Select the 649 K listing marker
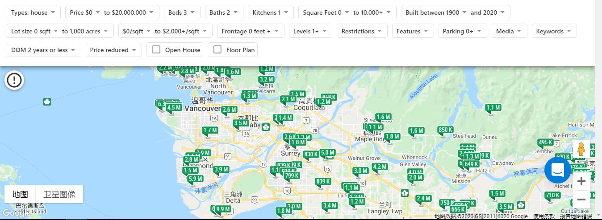Viewport: 602px width, 220px height. [471, 164]
